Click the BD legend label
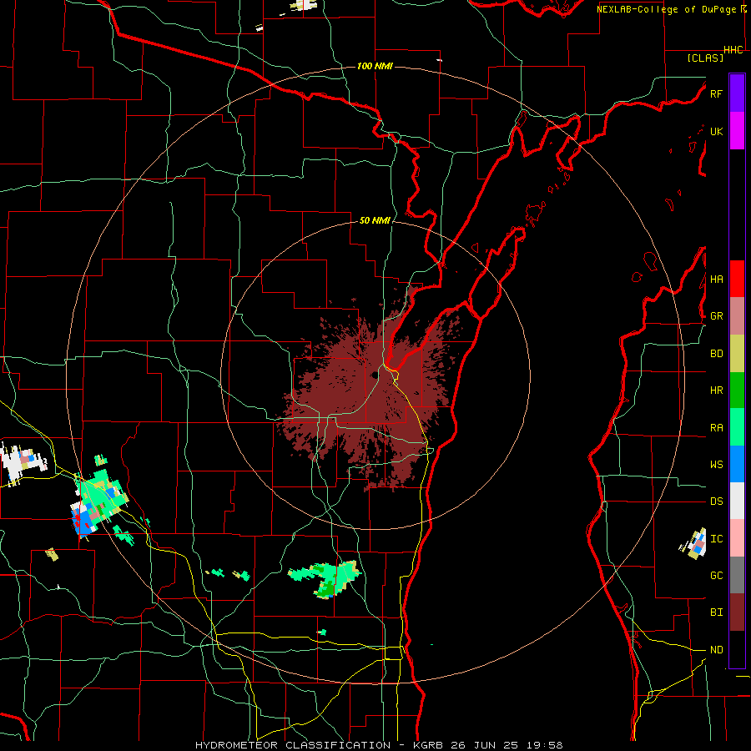The image size is (751, 751). point(716,354)
